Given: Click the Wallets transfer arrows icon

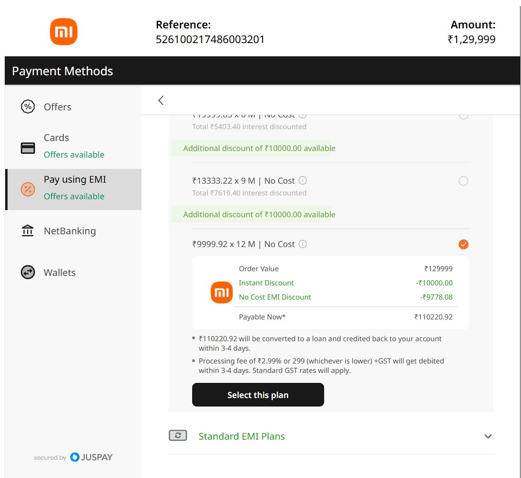Looking at the screenshot, I should pos(28,272).
